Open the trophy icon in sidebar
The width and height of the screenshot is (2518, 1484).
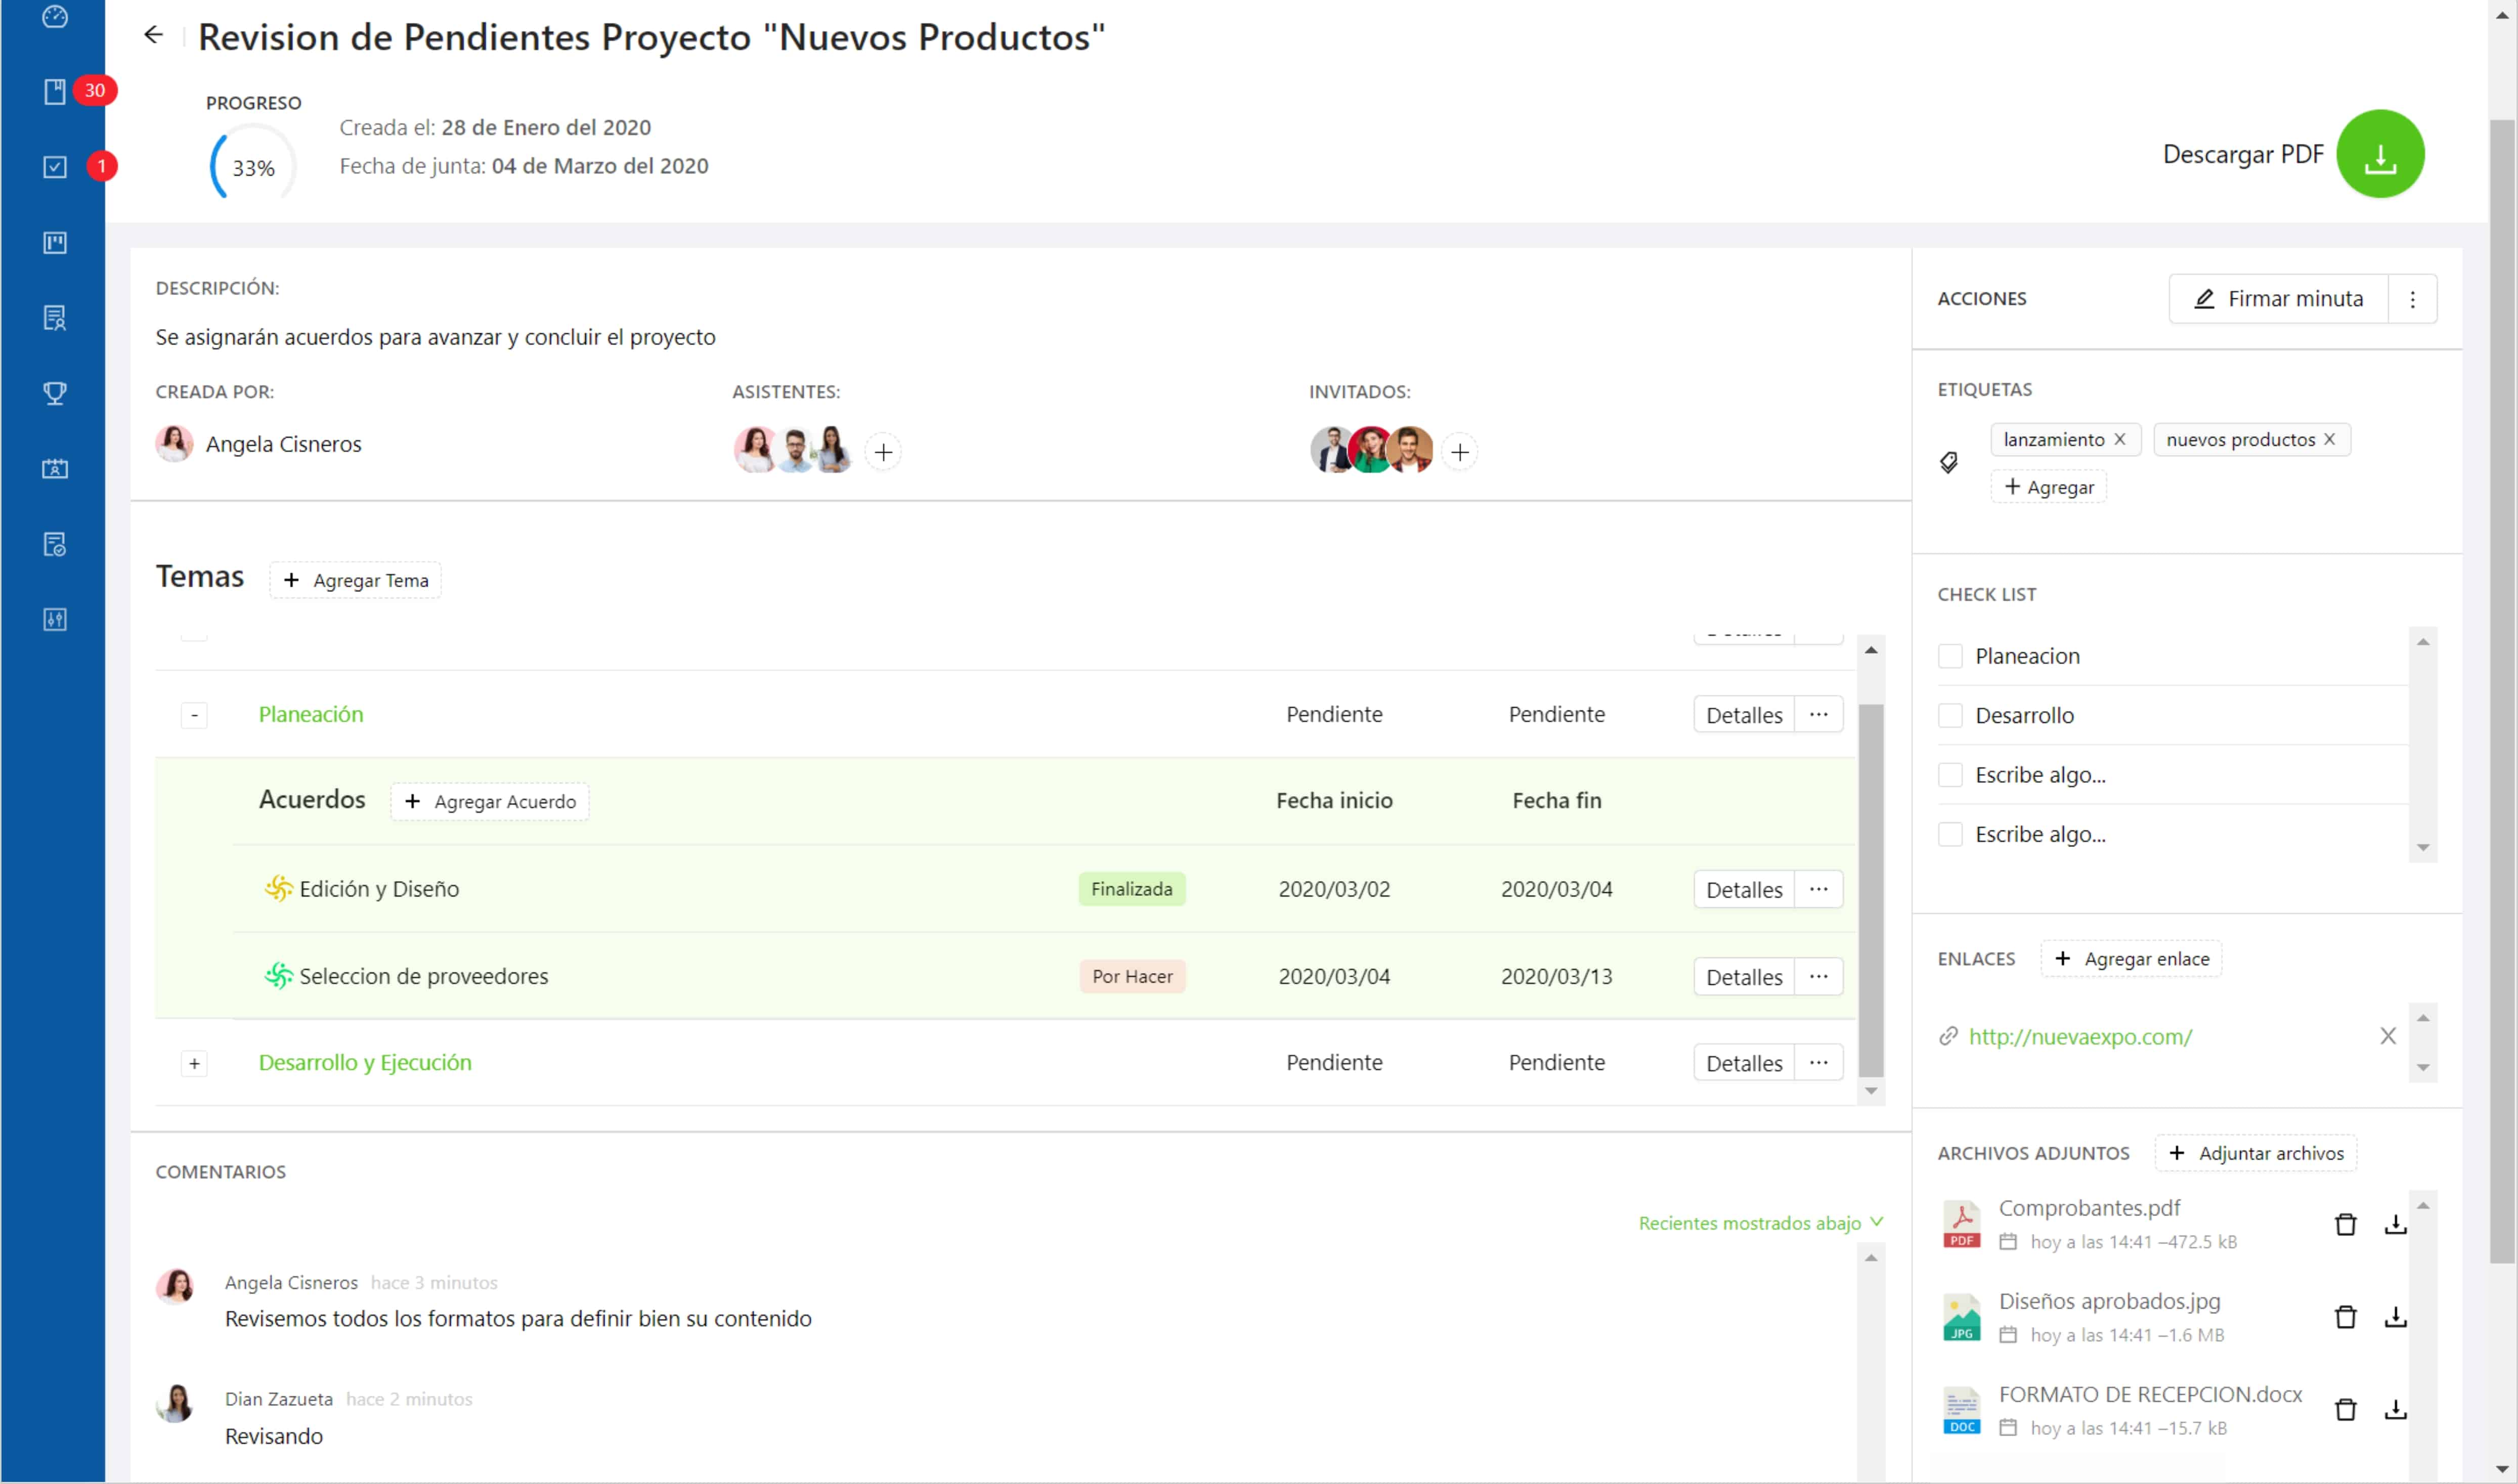click(x=55, y=393)
